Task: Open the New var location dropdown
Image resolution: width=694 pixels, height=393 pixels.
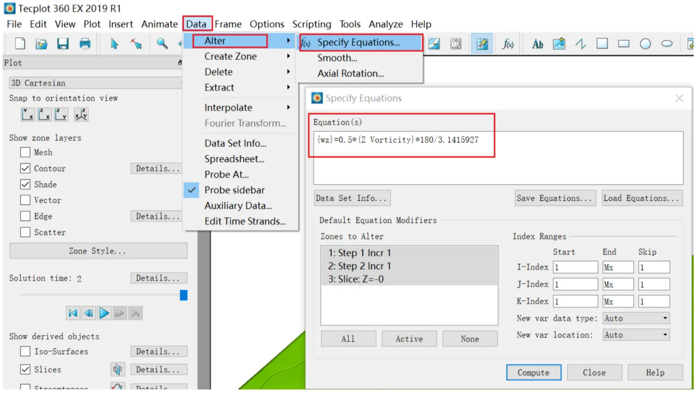Action: 636,335
